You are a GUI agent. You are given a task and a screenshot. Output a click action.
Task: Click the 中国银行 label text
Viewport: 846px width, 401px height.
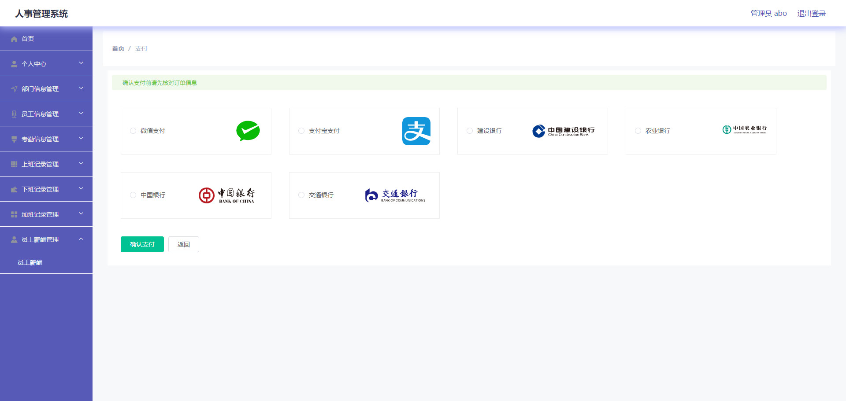point(153,195)
